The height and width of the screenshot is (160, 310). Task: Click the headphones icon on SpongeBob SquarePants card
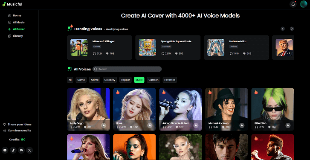(x=163, y=53)
